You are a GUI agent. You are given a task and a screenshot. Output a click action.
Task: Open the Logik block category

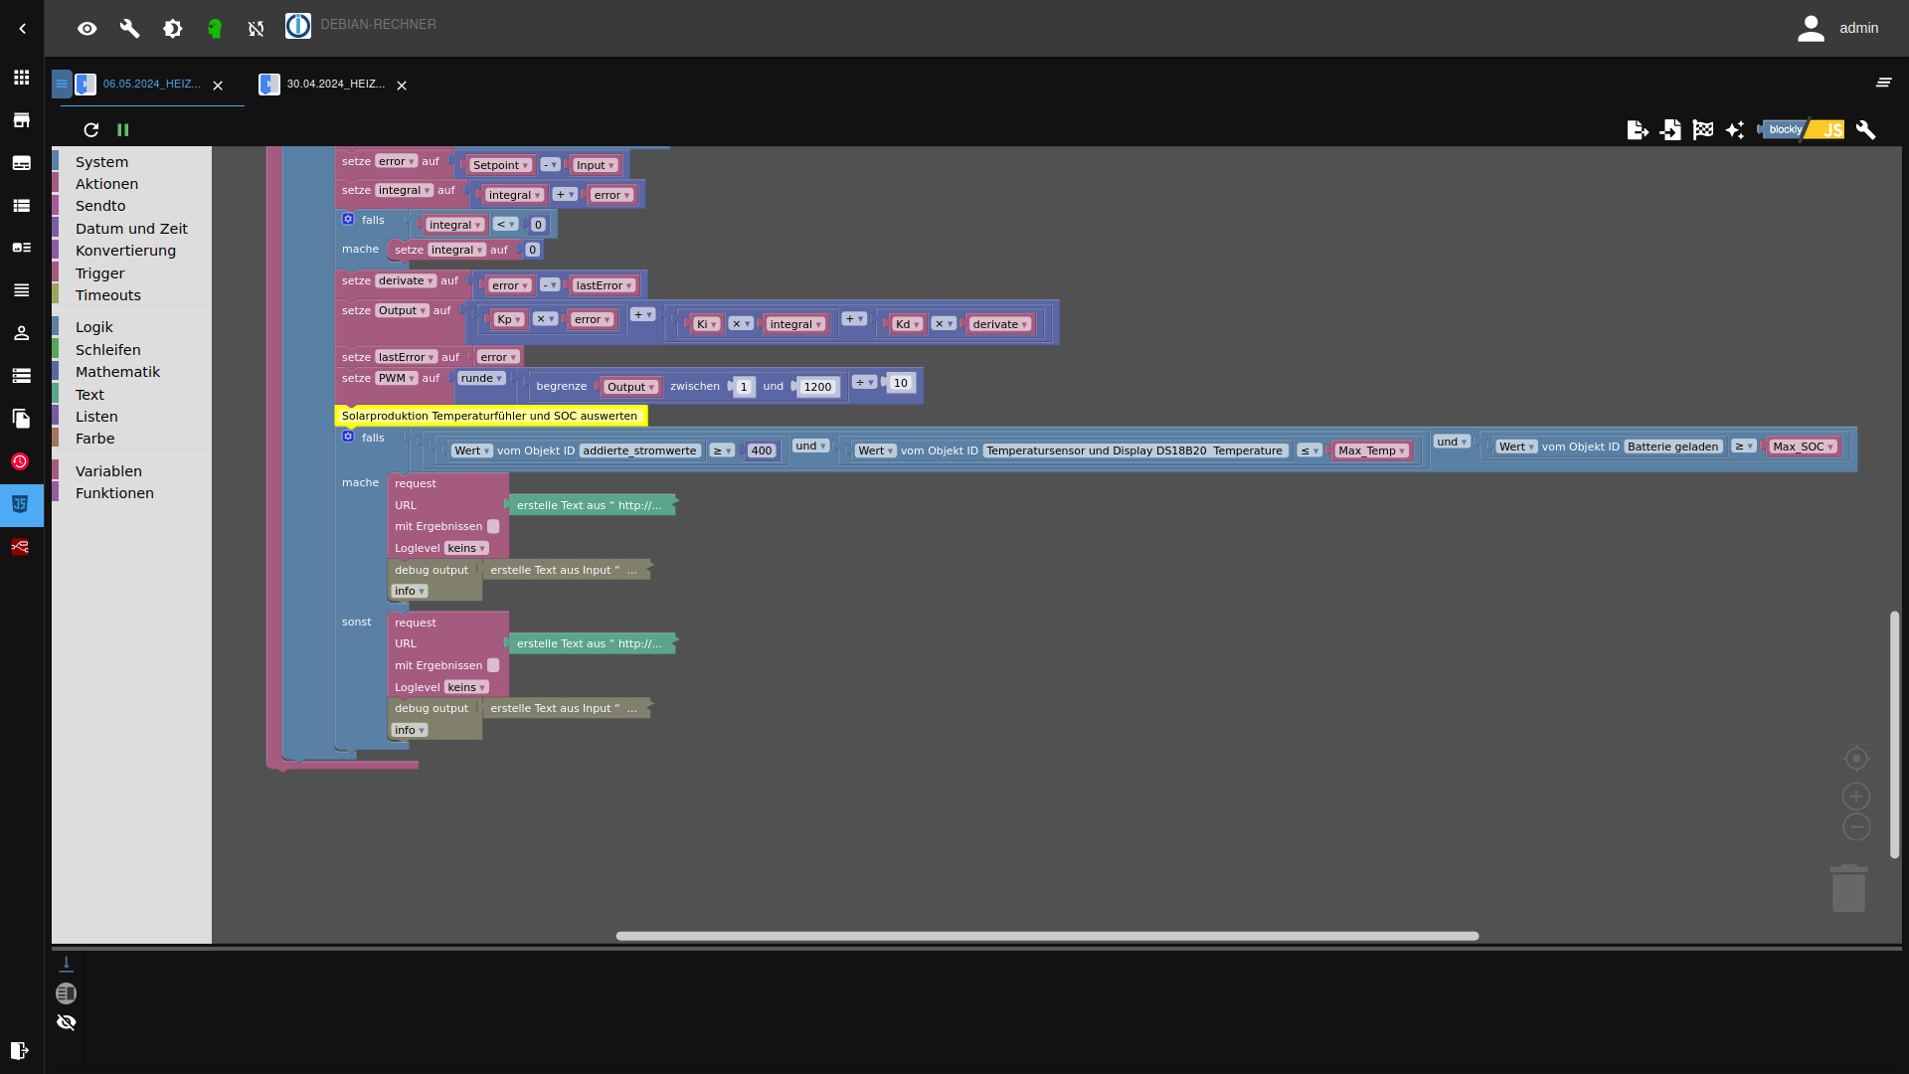(94, 327)
